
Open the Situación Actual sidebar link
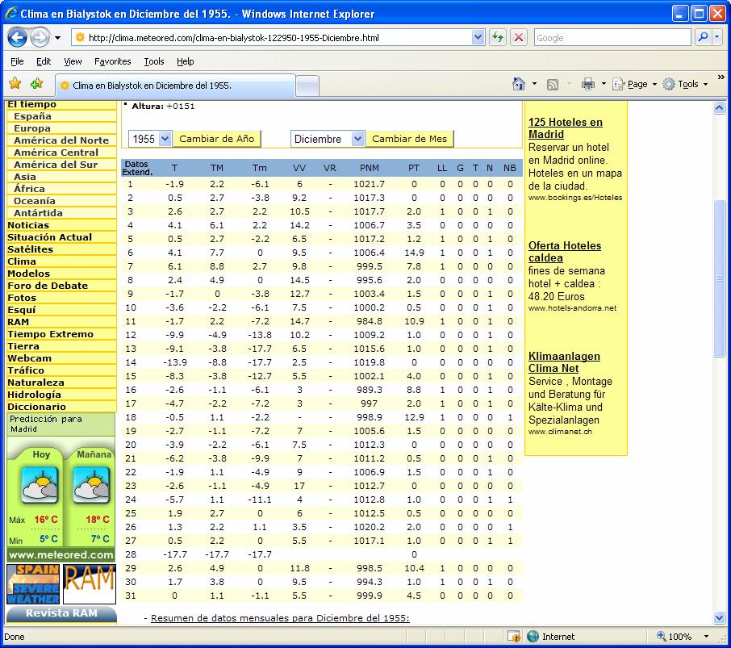[49, 237]
